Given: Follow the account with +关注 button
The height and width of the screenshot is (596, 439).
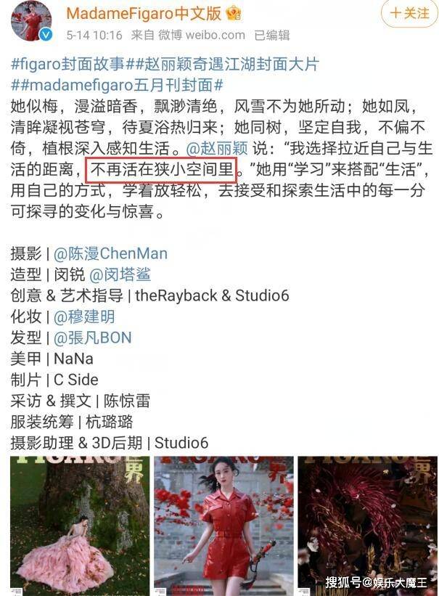Looking at the screenshot, I should click(409, 14).
